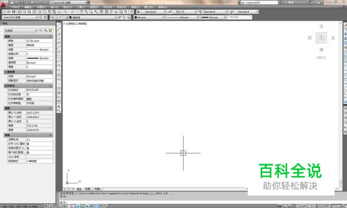The height and width of the screenshot is (208, 347).
Task: Click the Undo arrow in Standard toolbar
Action: click(66, 11)
